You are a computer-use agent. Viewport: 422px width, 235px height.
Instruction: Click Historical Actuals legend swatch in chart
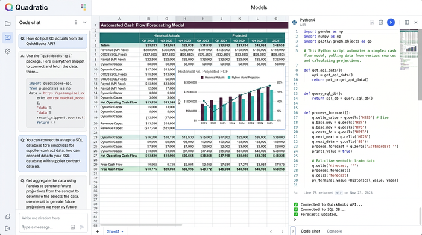pos(202,78)
